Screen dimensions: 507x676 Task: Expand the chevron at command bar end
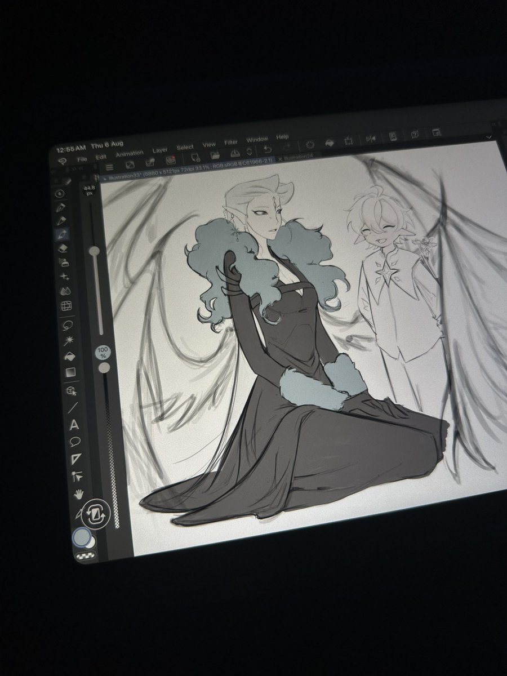click(x=489, y=137)
